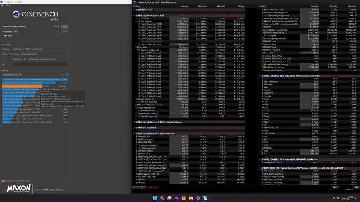Open the CPU (Multi Core) ranking dropdown
The image size is (360, 202).
(12, 75)
